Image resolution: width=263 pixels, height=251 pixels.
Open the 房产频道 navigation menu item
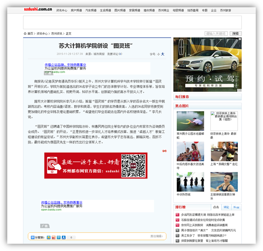point(76,11)
